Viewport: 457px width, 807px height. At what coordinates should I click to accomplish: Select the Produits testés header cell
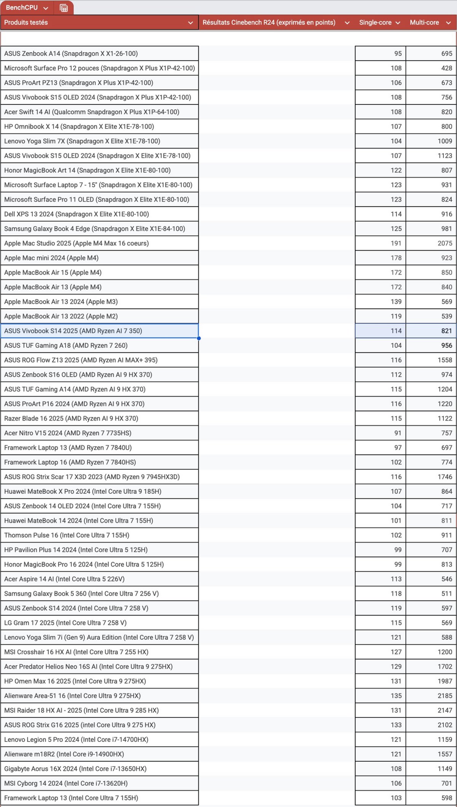pos(99,22)
